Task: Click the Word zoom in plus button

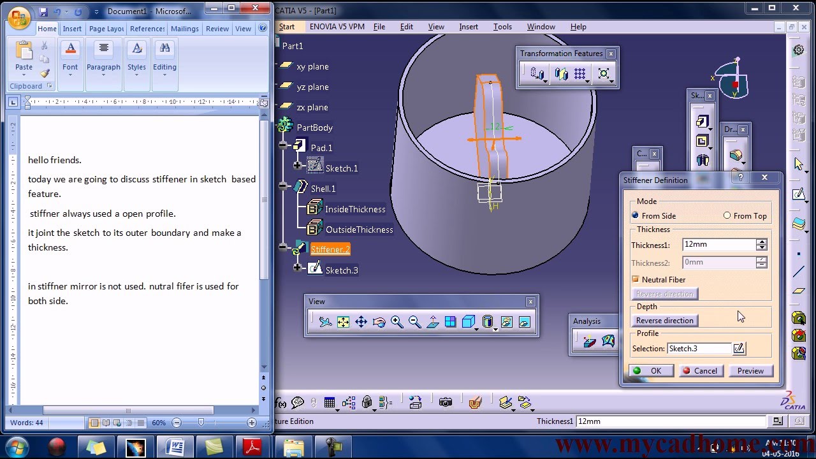Action: (x=252, y=423)
